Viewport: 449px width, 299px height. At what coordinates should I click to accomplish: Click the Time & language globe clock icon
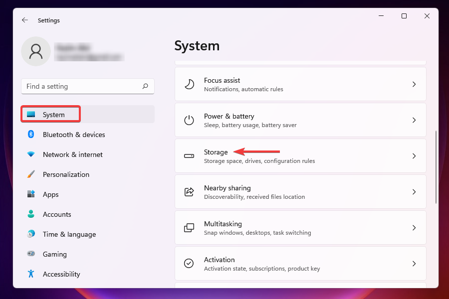tap(31, 234)
